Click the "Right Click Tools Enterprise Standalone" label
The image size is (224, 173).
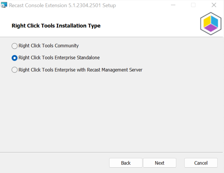59,58
